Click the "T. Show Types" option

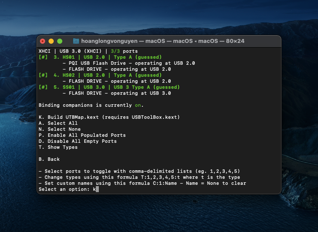point(58,147)
